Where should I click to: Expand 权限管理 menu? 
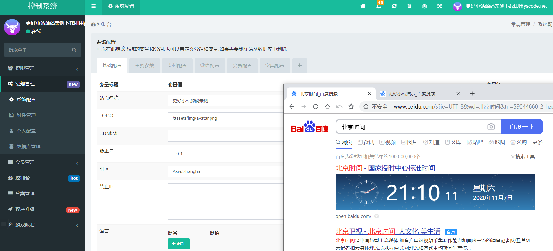(x=43, y=68)
